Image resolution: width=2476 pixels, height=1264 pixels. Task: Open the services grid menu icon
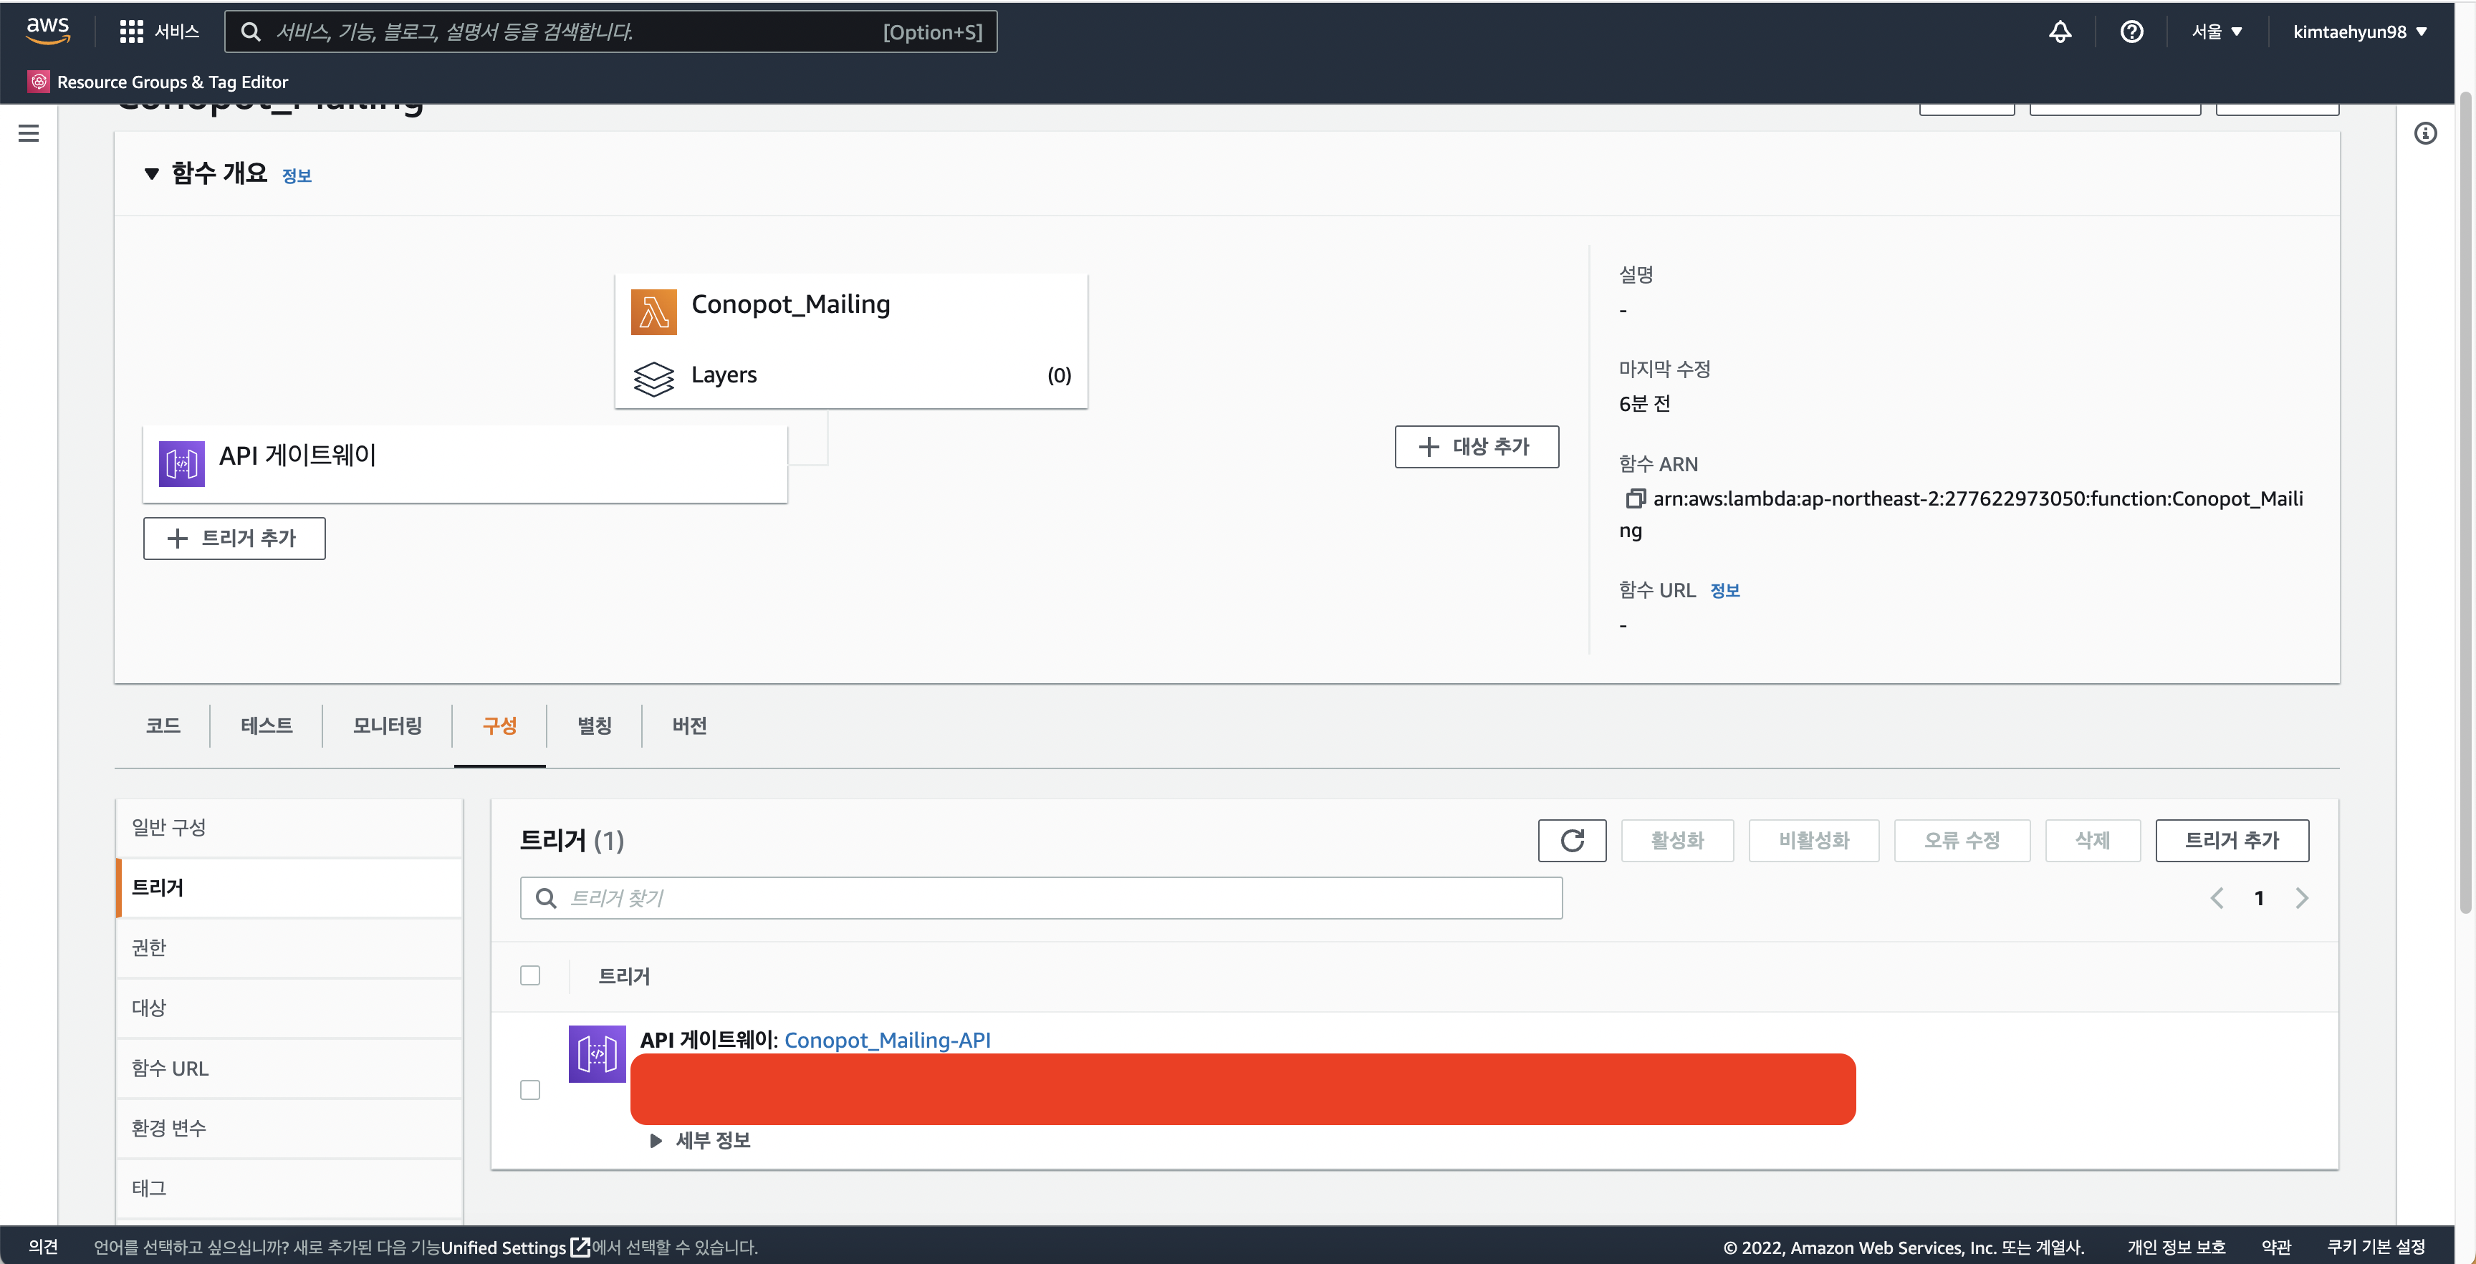130,32
